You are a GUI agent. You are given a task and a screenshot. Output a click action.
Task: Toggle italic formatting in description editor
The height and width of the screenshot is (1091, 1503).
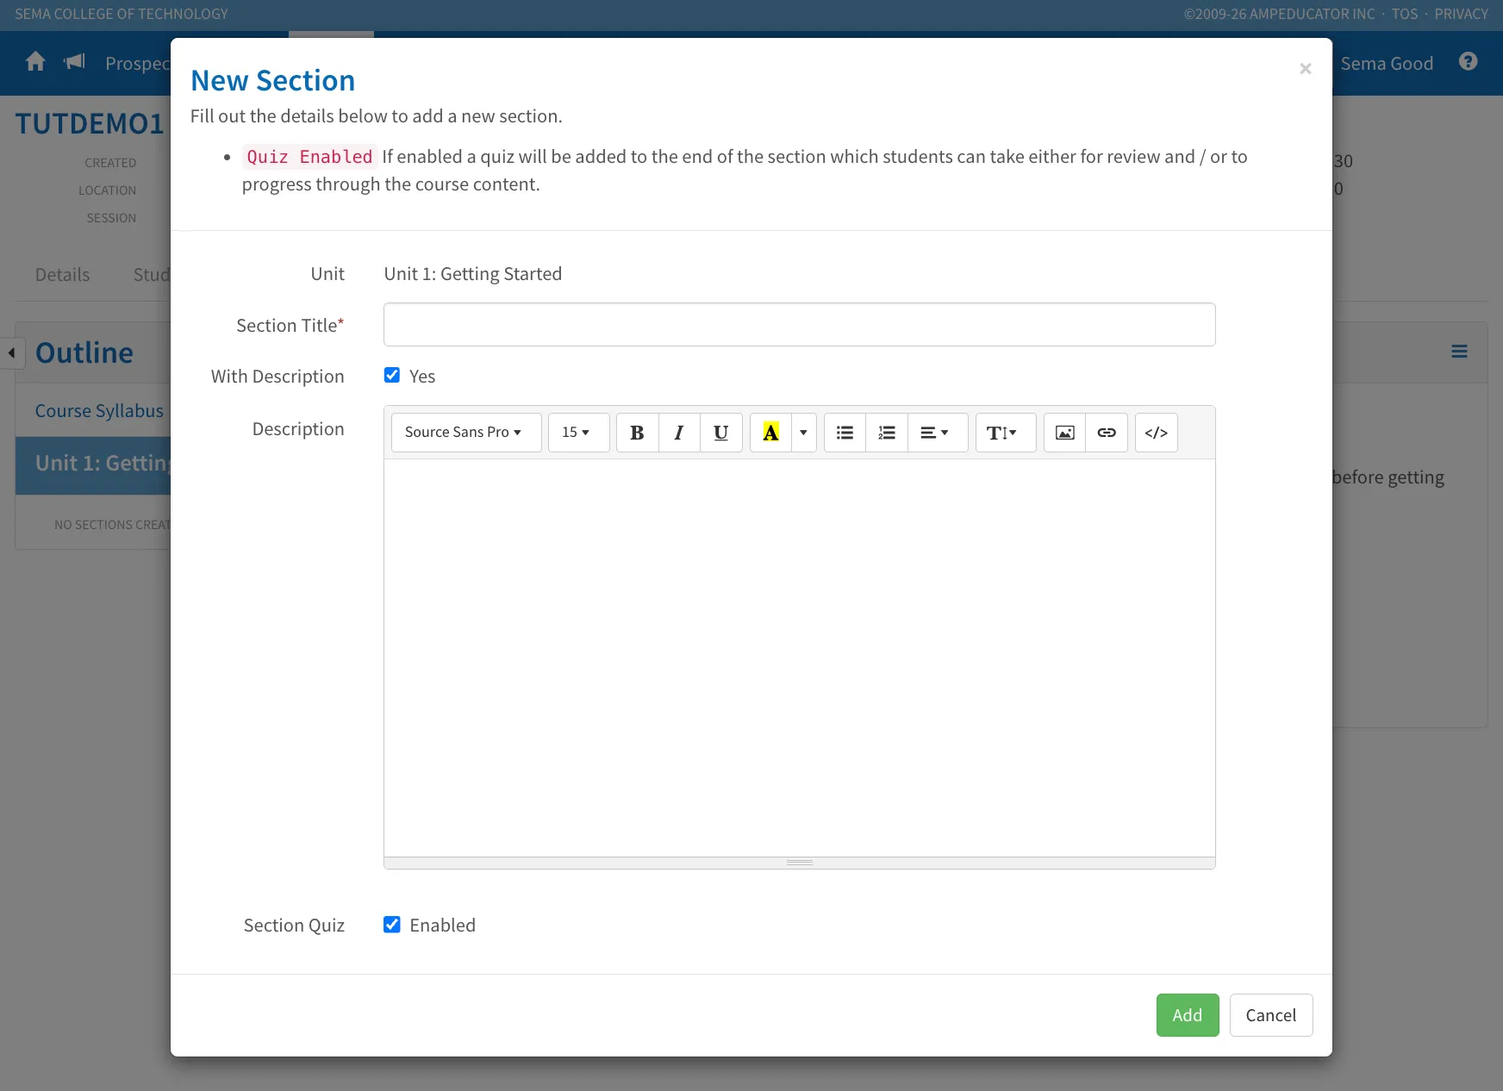tap(679, 433)
